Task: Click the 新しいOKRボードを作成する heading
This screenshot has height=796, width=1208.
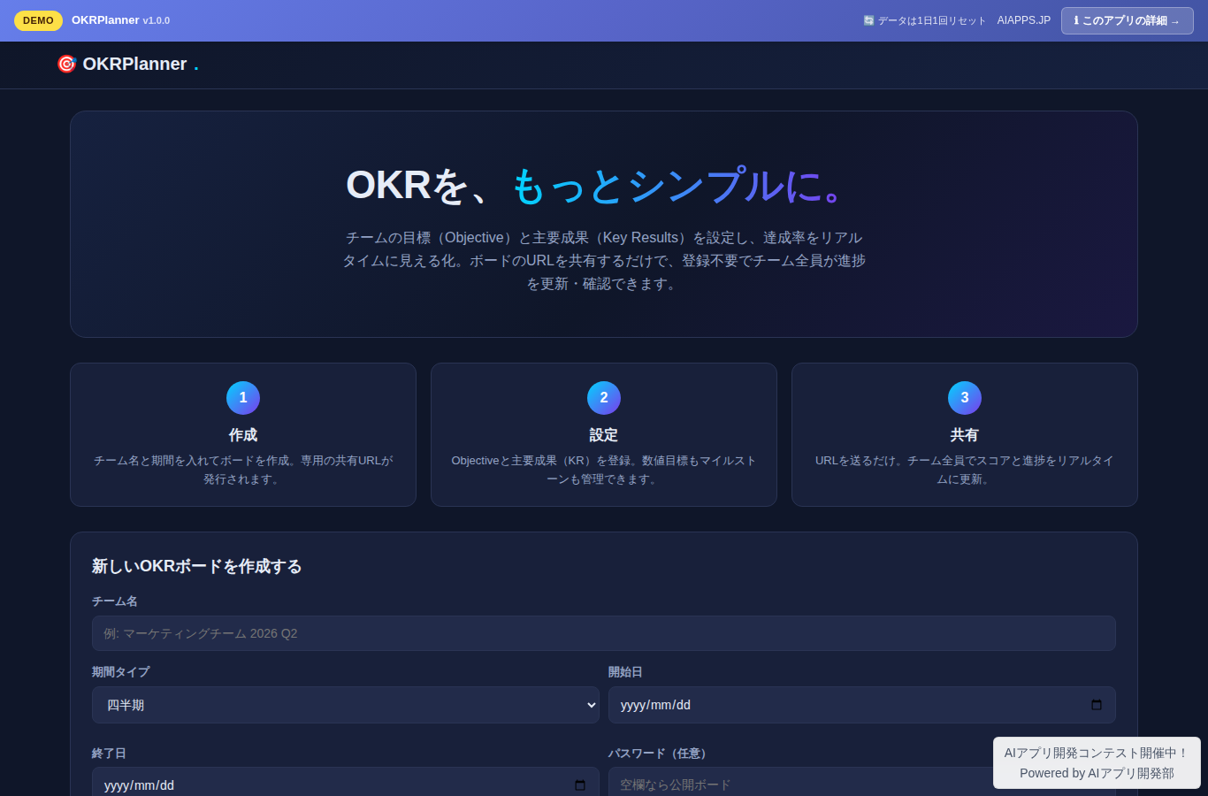Action: click(197, 566)
